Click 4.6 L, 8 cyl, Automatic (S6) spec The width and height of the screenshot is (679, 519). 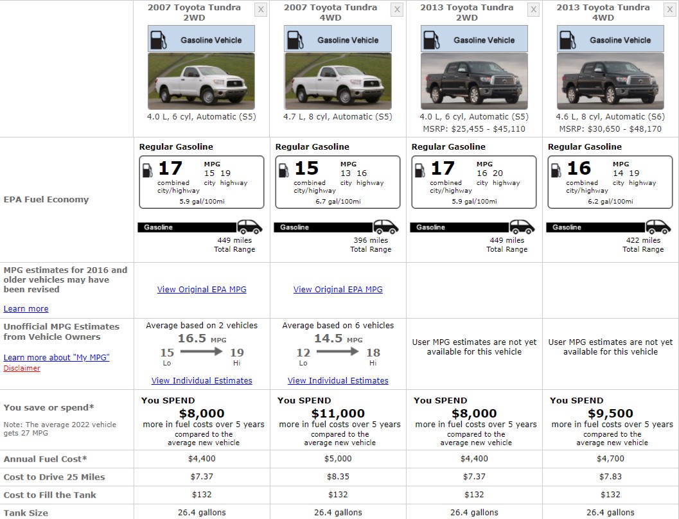[x=610, y=116]
